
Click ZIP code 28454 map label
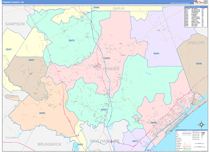[x=156, y=53]
